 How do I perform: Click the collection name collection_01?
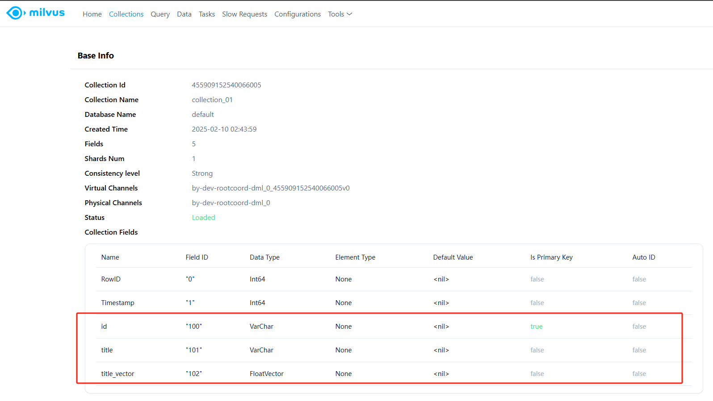point(212,99)
